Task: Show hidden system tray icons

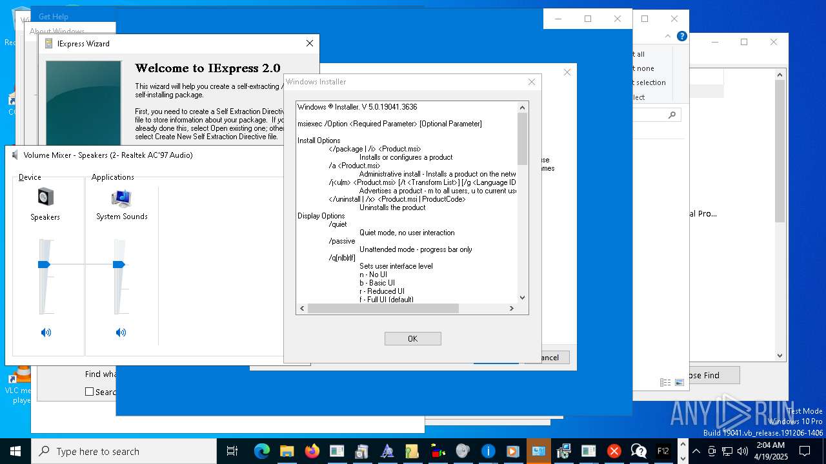Action: pyautogui.click(x=696, y=451)
